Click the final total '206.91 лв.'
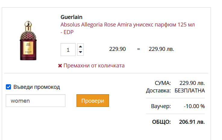 (192, 122)
